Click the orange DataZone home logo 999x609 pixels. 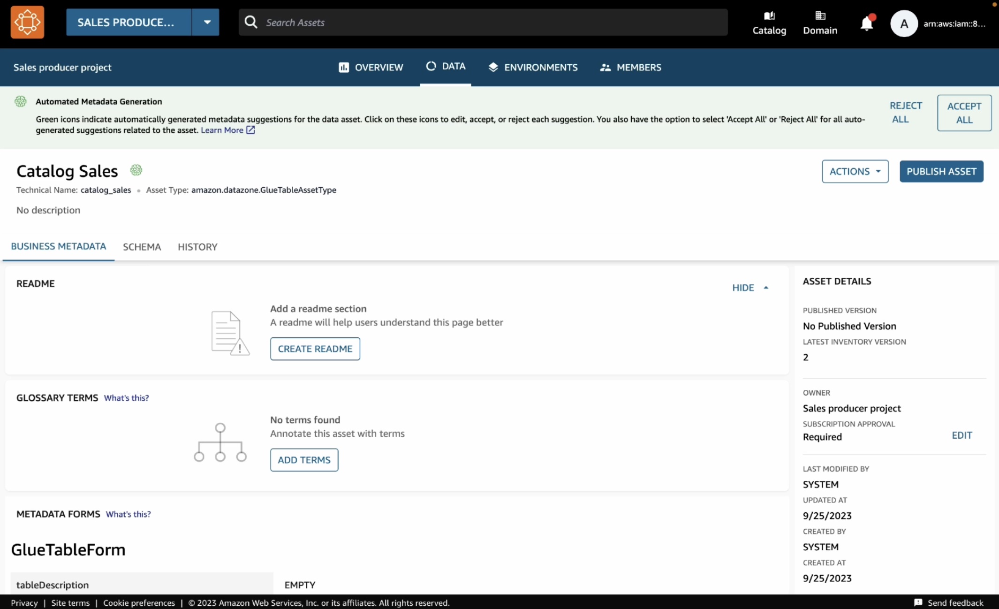[x=27, y=22]
